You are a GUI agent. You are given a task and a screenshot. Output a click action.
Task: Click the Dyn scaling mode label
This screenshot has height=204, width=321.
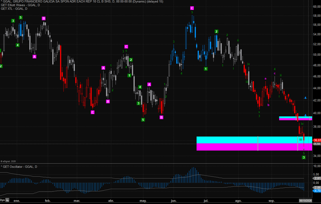[2, 200]
